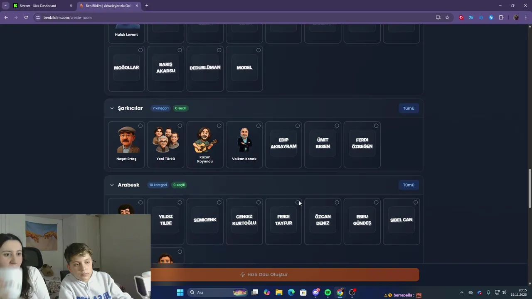The width and height of the screenshot is (532, 299).
Task: Click the blue sound-wave extension icon
Action: pos(481,17)
